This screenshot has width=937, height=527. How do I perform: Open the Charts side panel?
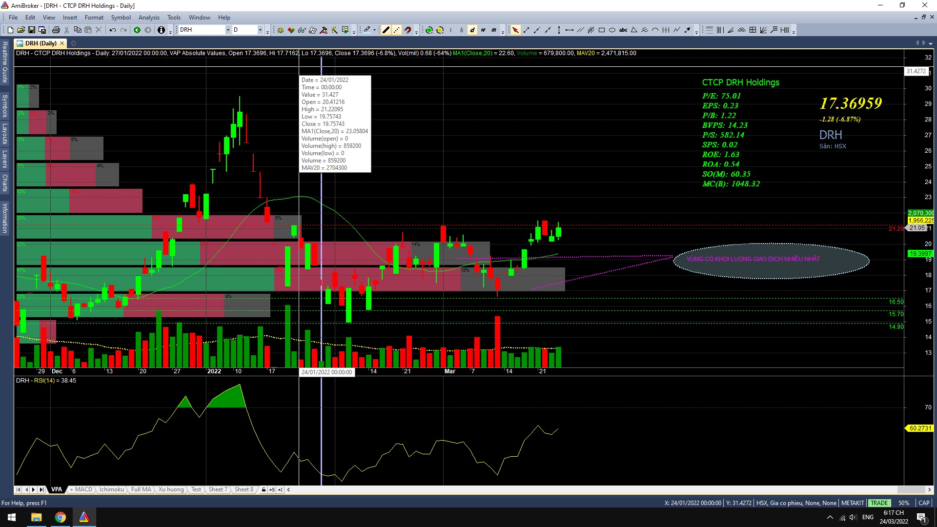5,182
